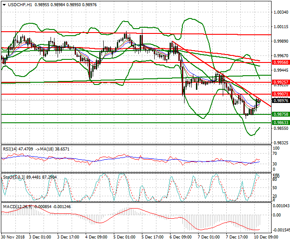Click the current price label 0.98976
The width and height of the screenshot is (290, 242).
281,101
